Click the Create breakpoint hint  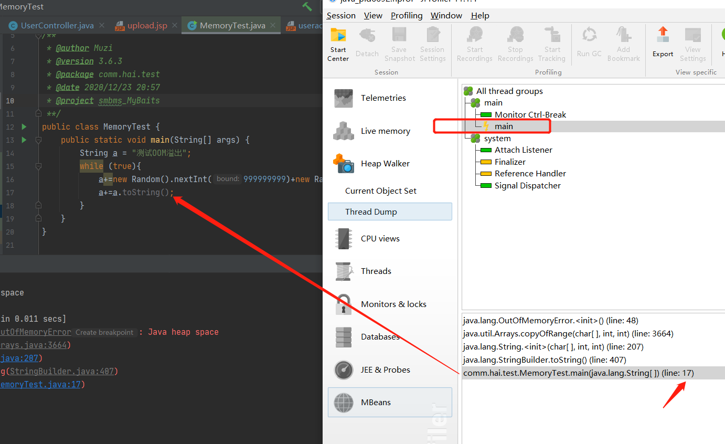tap(104, 332)
